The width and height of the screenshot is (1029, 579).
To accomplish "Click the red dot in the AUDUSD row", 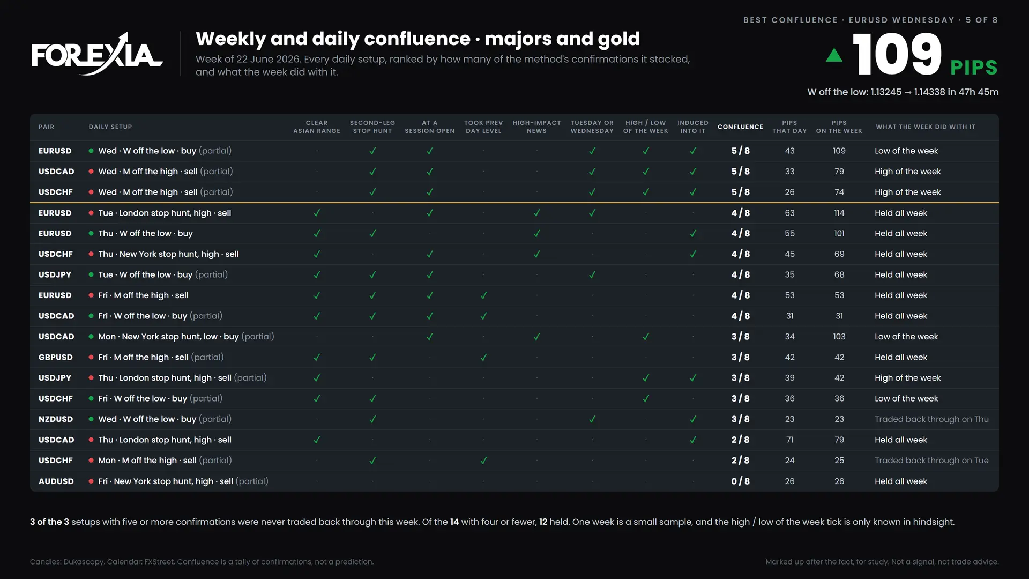I will coord(91,481).
